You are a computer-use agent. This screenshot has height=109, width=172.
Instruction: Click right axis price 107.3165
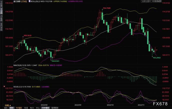point(166,47)
